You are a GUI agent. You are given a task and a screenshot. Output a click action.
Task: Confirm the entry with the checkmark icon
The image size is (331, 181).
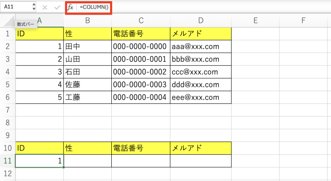[57, 8]
